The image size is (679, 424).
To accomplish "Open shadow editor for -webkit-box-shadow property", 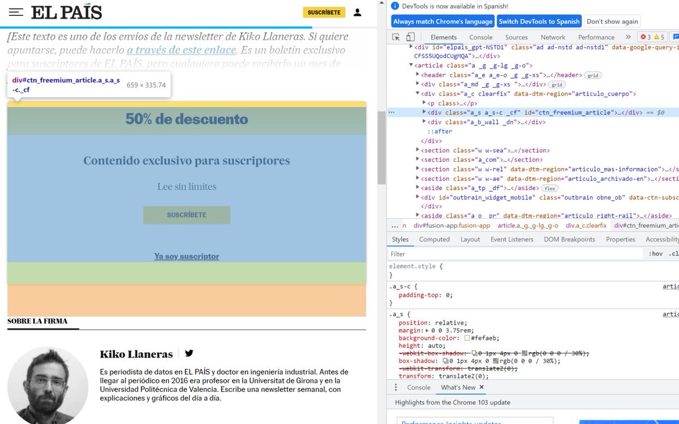I will pyautogui.click(x=475, y=353).
